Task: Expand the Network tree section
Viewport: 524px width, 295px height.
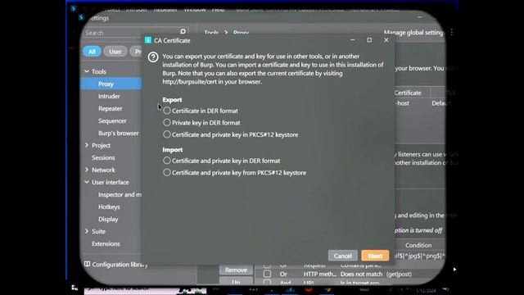Action: click(87, 170)
